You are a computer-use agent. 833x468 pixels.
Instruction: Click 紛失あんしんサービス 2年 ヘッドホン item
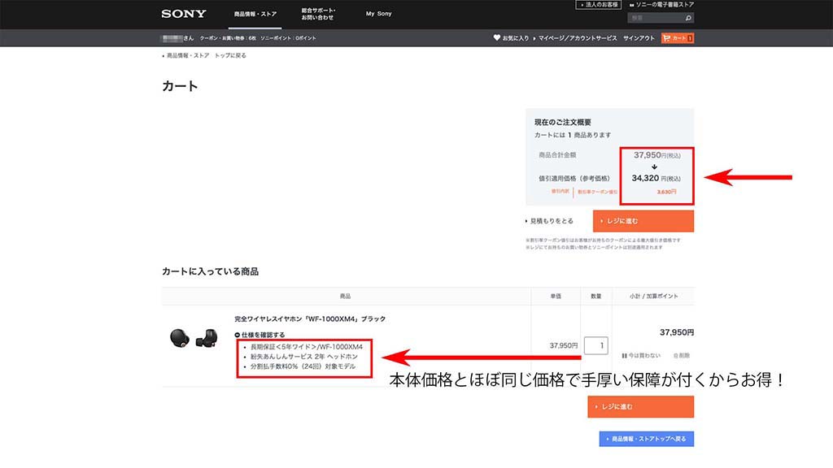coord(304,357)
